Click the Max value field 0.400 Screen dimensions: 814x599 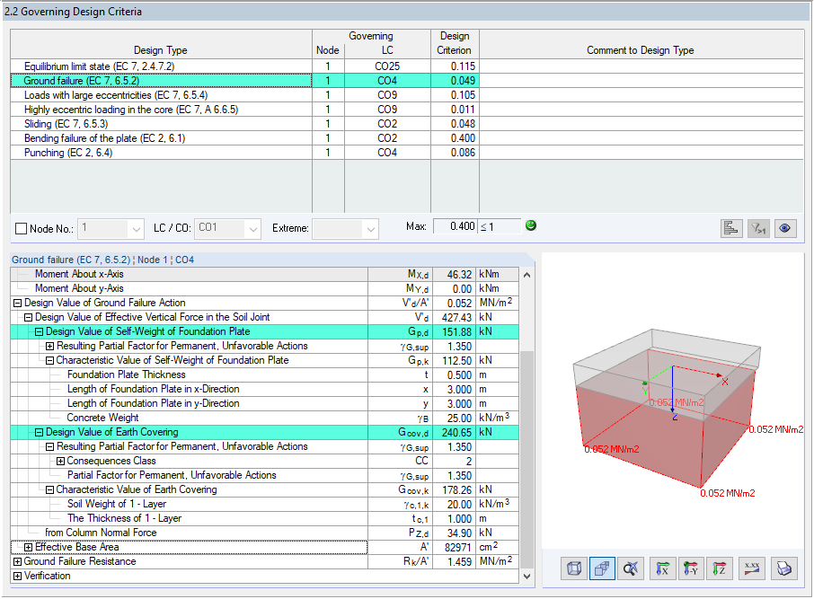coord(456,226)
